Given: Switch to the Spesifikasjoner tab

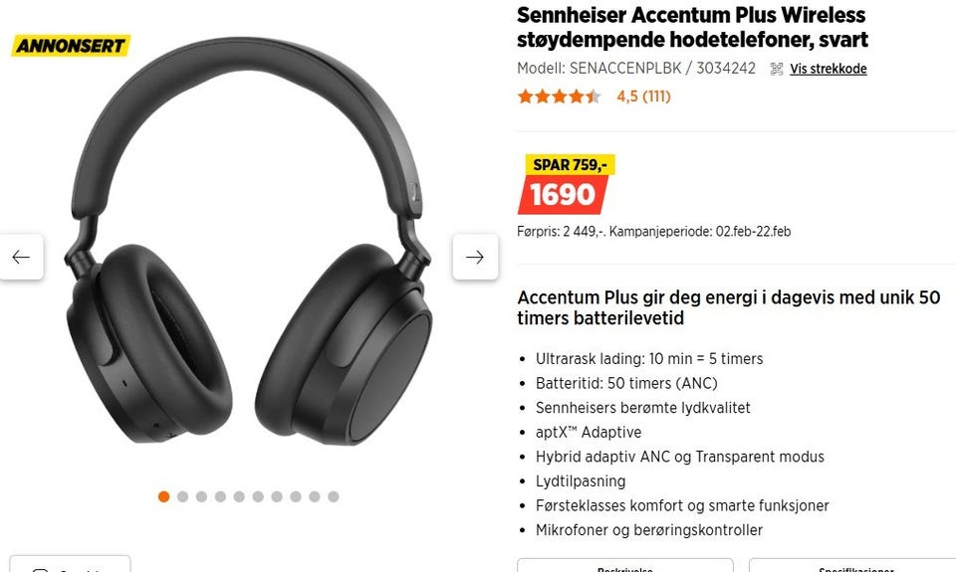Looking at the screenshot, I should click(x=852, y=565).
